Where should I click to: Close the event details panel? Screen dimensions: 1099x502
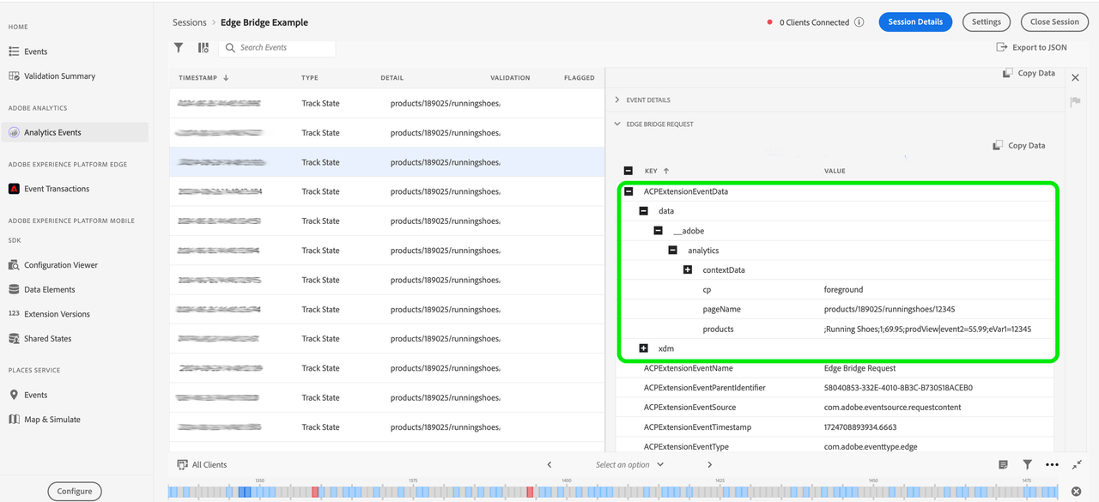click(x=1075, y=78)
